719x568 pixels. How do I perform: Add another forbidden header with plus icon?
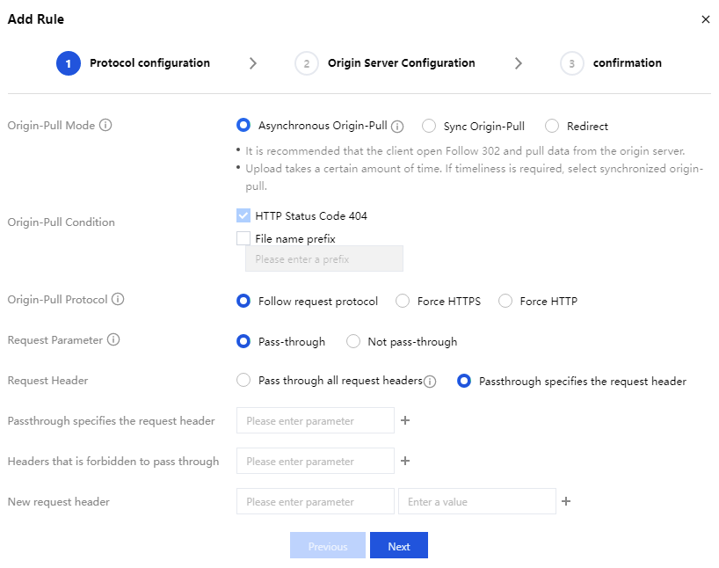[x=405, y=462]
